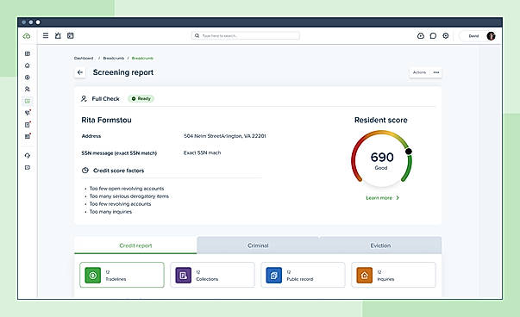520x317 pixels.
Task: Click 'Too few open revolving accounts' item
Action: 127,189
